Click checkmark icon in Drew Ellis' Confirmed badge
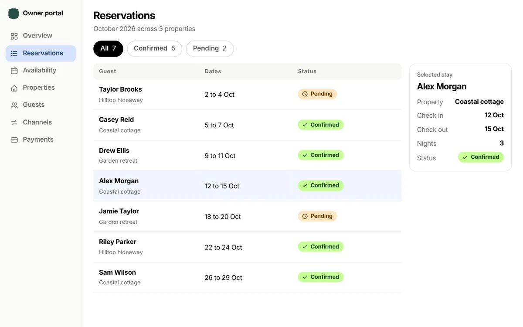Viewport: 523px width, 327px height. click(305, 155)
